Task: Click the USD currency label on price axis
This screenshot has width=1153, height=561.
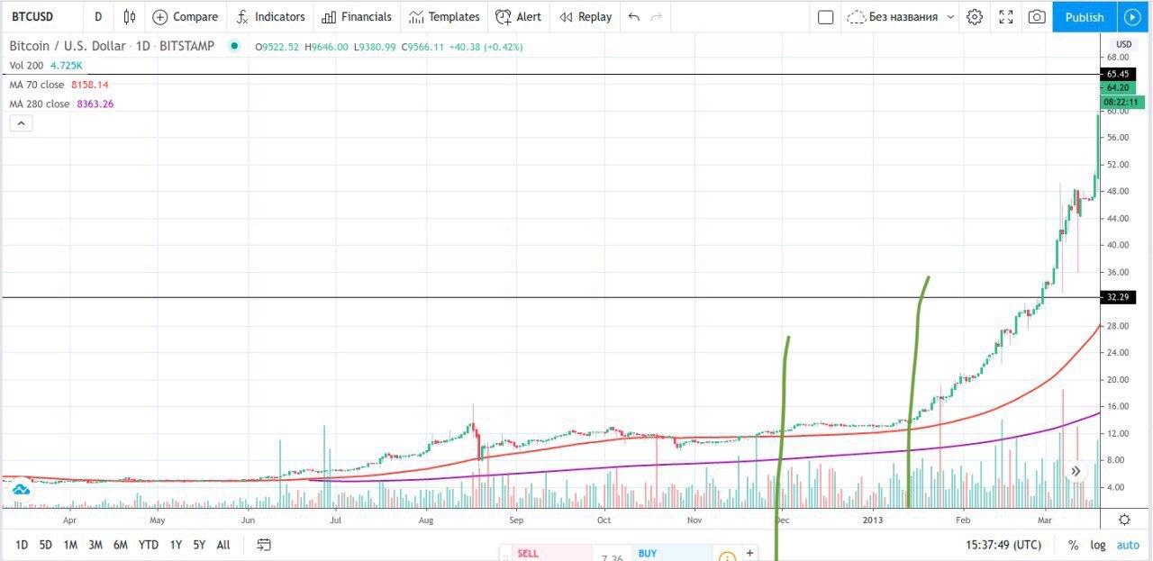Action: click(x=1123, y=44)
